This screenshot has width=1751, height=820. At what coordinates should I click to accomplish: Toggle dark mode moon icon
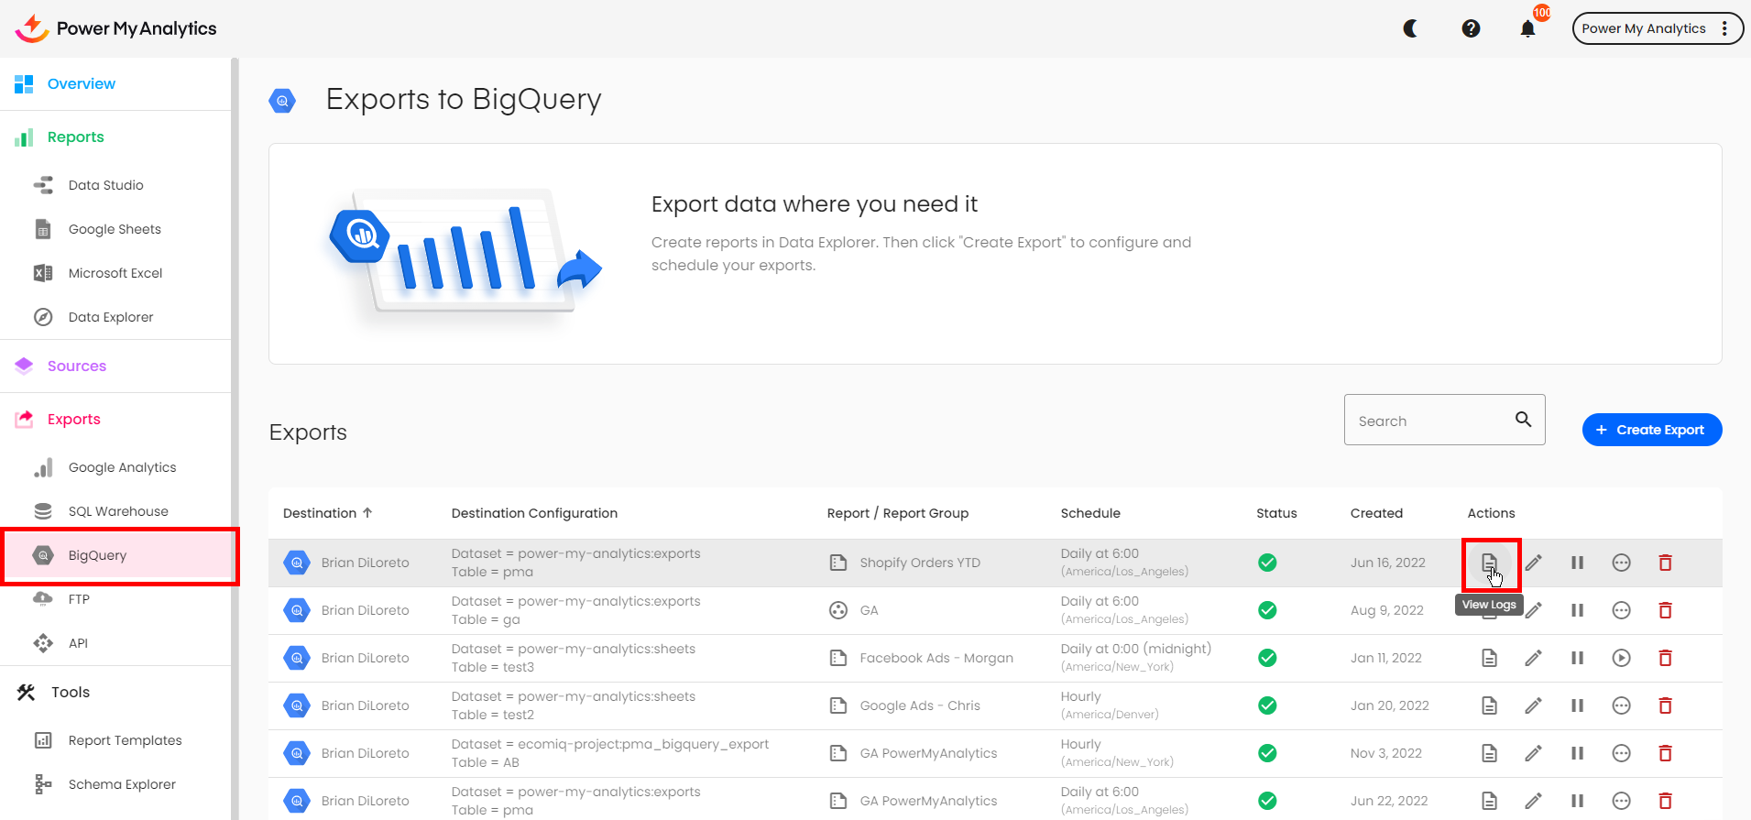1411,28
